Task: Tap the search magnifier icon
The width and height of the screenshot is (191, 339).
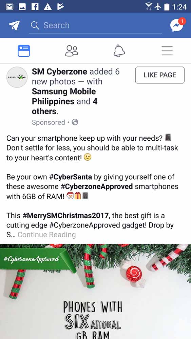Action: coord(35,25)
